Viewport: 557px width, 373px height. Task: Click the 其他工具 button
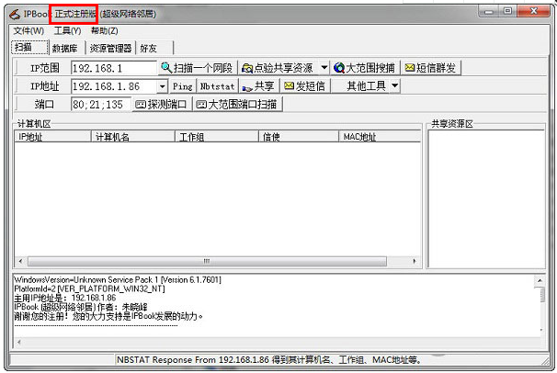point(361,86)
